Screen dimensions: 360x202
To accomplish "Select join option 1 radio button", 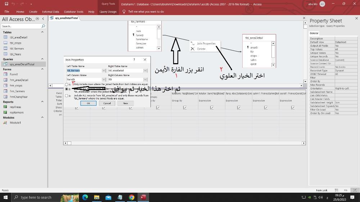I will (x=67, y=84).
